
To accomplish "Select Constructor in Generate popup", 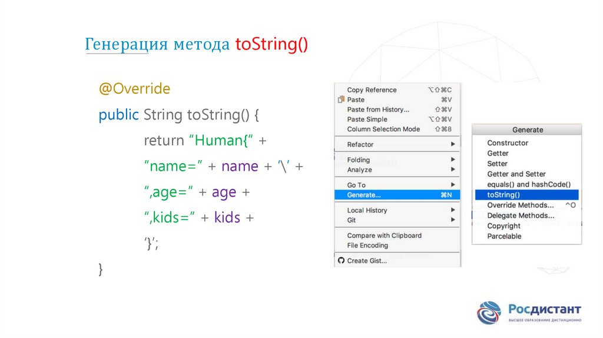I will (508, 143).
